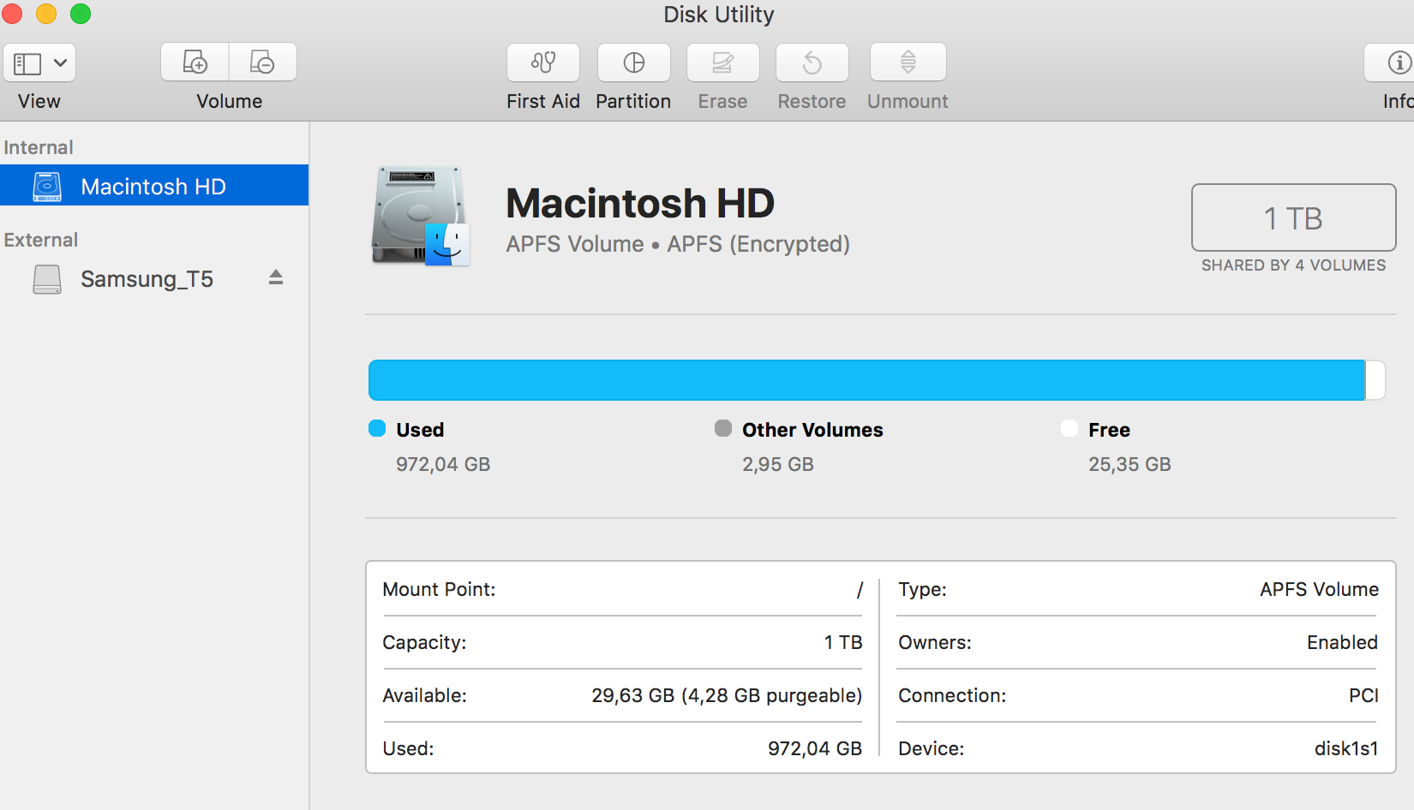Open the View sidebar dropdown

(x=39, y=63)
